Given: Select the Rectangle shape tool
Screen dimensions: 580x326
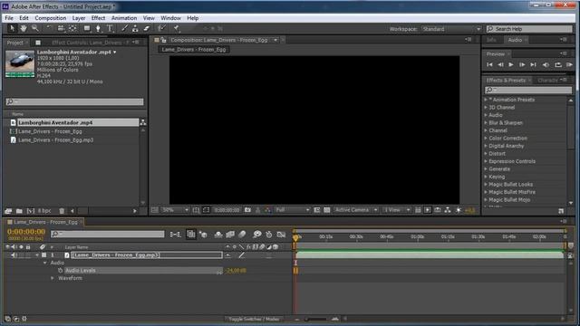Looking at the screenshot, I should (87, 28).
